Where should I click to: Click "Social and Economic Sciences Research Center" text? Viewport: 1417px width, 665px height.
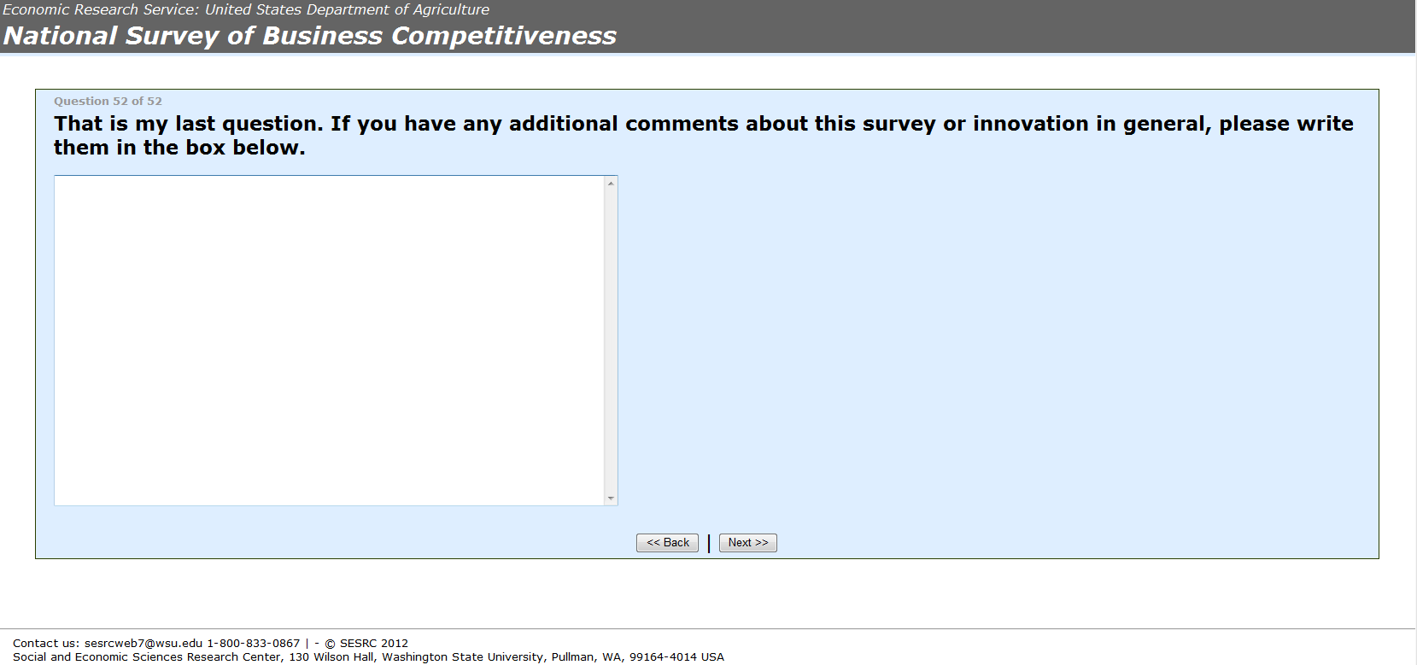tap(146, 657)
